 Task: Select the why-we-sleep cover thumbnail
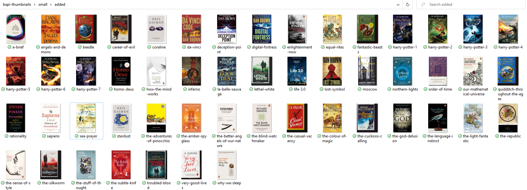point(227,165)
